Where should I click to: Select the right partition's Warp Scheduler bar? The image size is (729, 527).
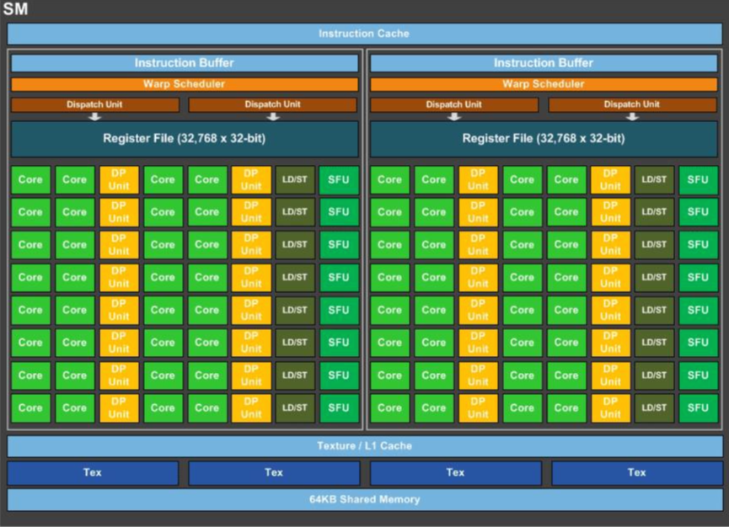[x=544, y=84]
